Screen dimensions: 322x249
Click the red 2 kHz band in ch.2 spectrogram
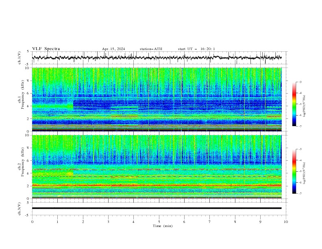157,185
